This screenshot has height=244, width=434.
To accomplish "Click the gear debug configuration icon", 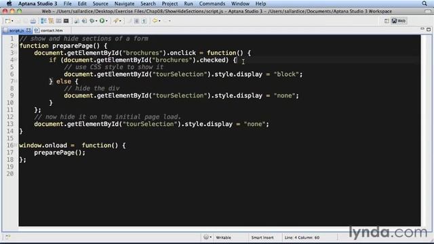I will coord(92,21).
